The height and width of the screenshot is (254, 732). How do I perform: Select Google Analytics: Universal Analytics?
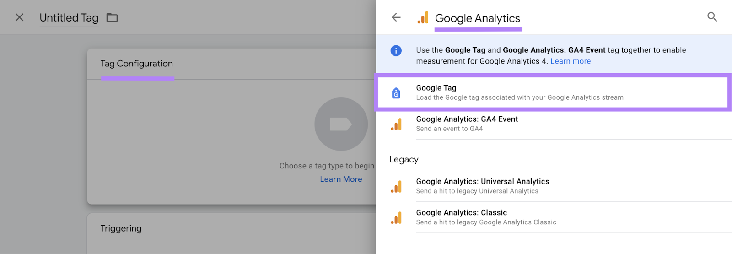pos(482,186)
